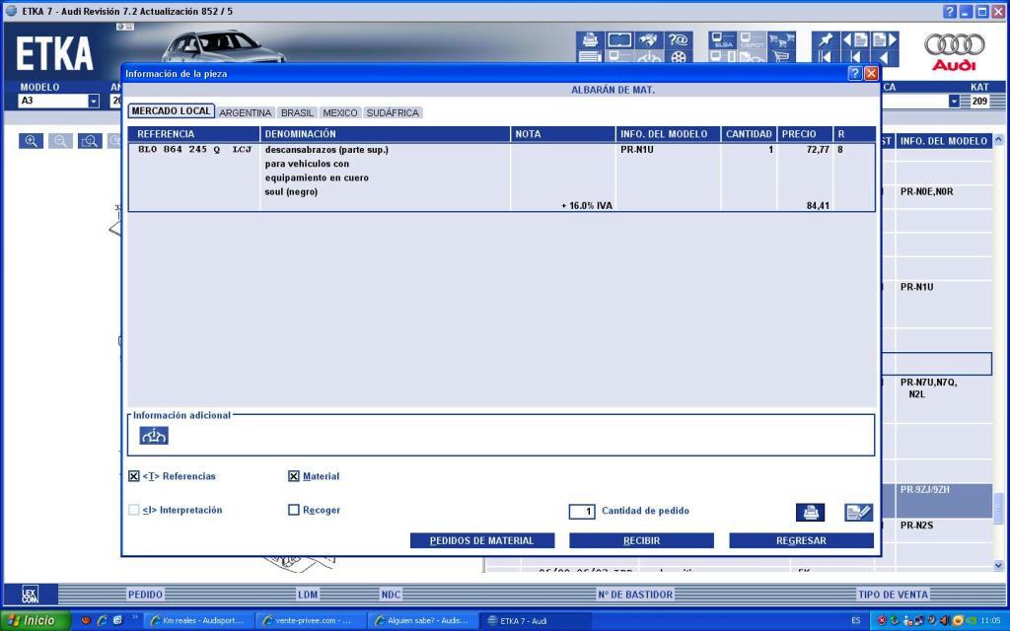Switch to the BRASIL tab
1010x631 pixels.
point(297,112)
